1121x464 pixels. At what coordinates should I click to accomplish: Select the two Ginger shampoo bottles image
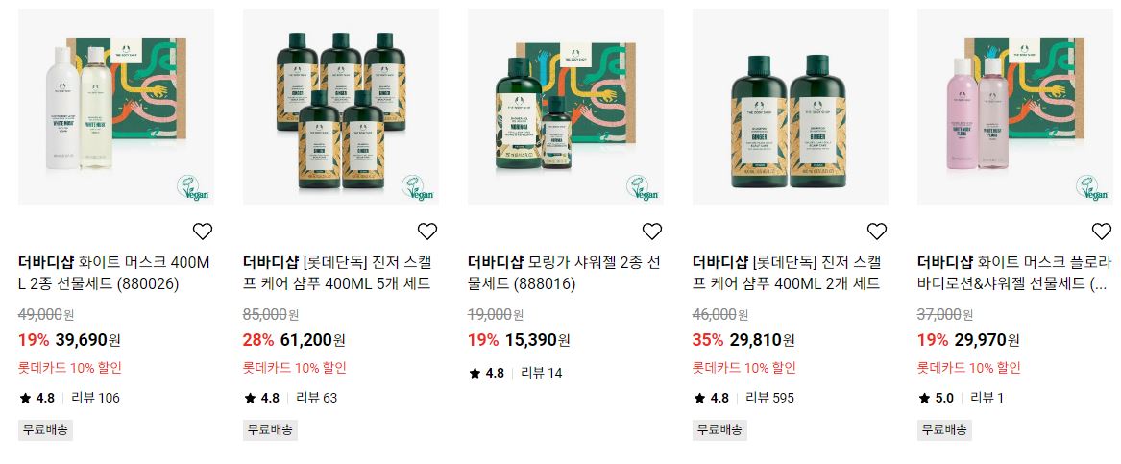point(791,107)
